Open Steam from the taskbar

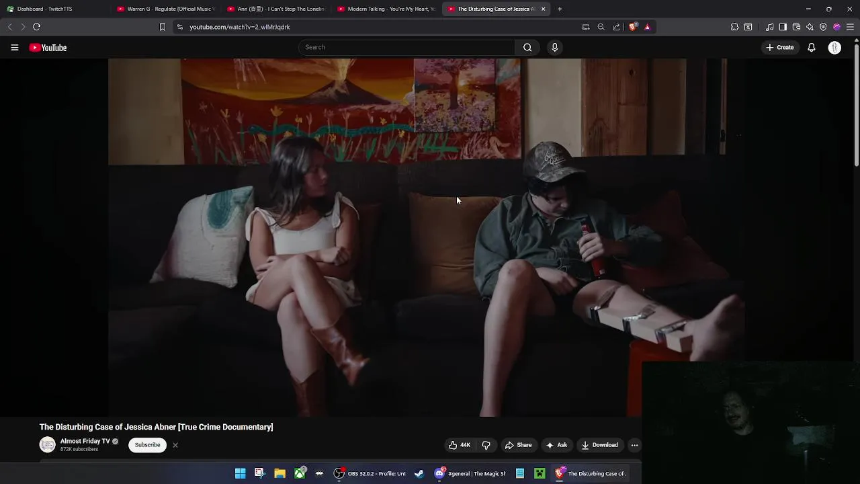419,473
